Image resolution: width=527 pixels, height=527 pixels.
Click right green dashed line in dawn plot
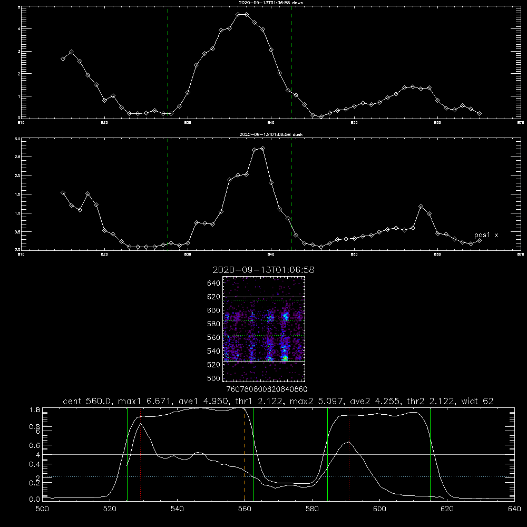pos(291,62)
